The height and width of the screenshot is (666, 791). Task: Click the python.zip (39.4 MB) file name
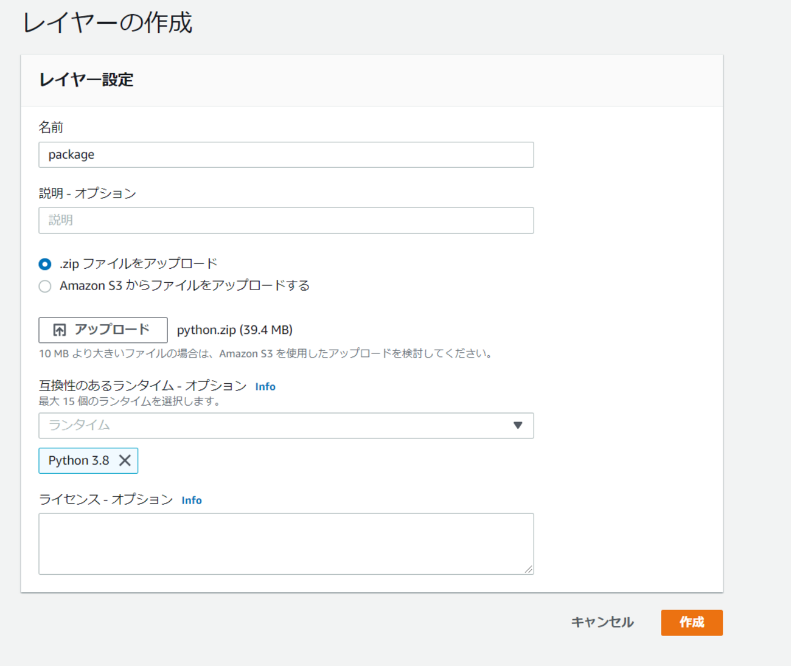point(235,330)
